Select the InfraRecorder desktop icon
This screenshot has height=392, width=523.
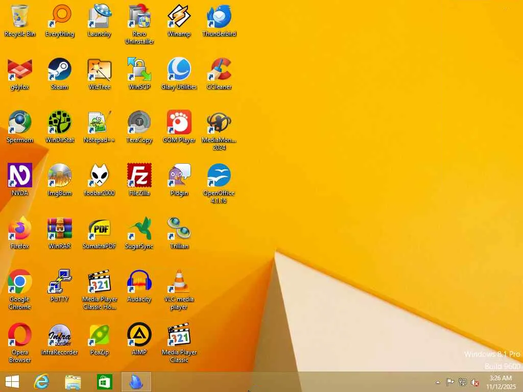click(60, 339)
